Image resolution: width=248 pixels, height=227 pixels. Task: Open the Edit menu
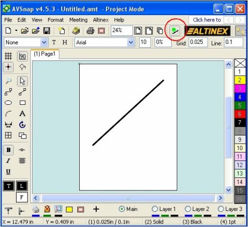point(21,20)
